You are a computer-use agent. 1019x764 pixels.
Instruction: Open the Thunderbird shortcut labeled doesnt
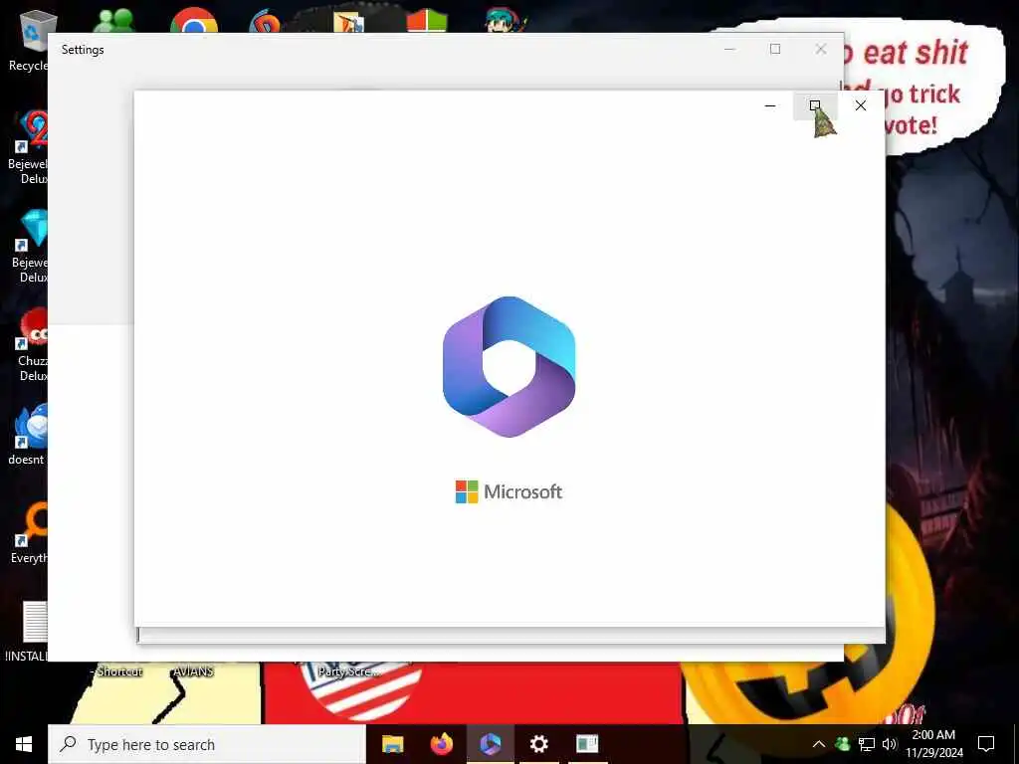(x=27, y=434)
